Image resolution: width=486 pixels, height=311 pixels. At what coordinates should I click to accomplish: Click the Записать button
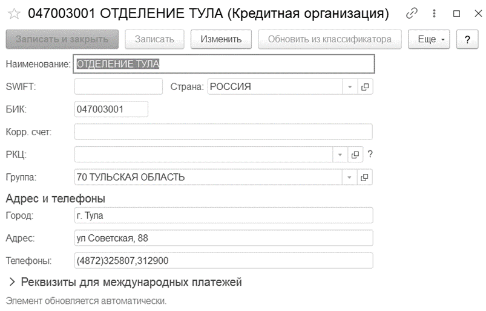pos(155,39)
